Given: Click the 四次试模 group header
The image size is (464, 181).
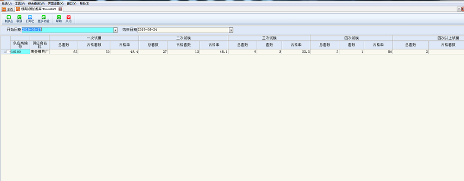Looking at the screenshot, I should (x=352, y=38).
